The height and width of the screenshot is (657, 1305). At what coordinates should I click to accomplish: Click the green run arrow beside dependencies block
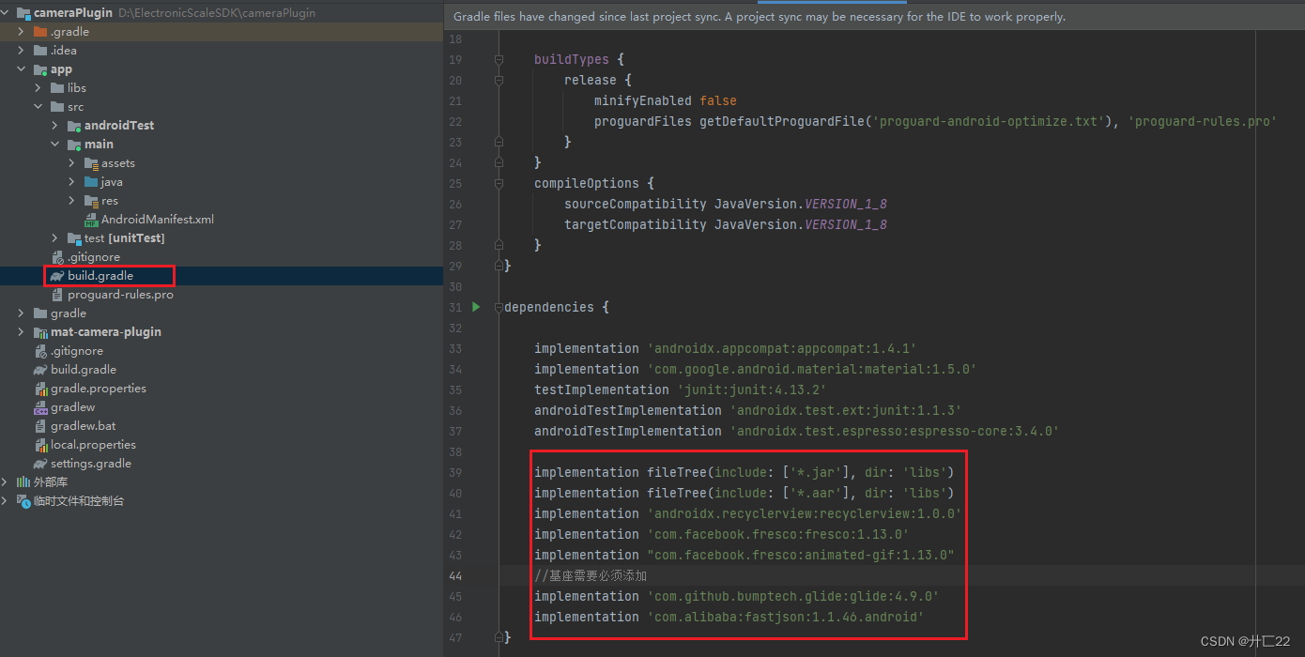pos(475,307)
